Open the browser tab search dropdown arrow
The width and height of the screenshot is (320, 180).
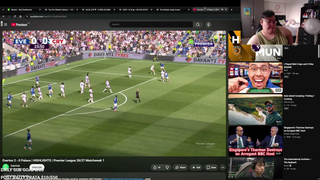coord(3,10)
